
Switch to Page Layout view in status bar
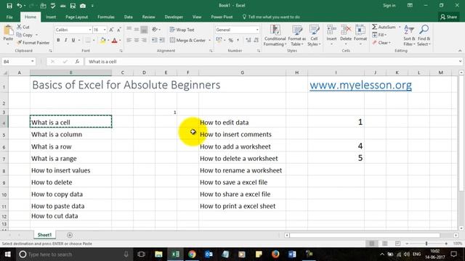point(384,244)
